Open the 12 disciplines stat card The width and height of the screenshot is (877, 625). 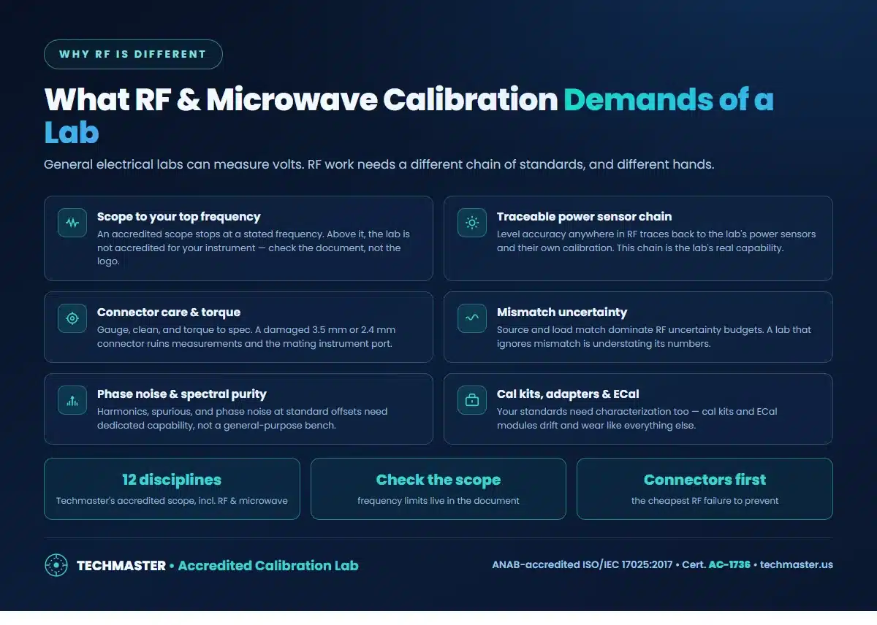(172, 488)
